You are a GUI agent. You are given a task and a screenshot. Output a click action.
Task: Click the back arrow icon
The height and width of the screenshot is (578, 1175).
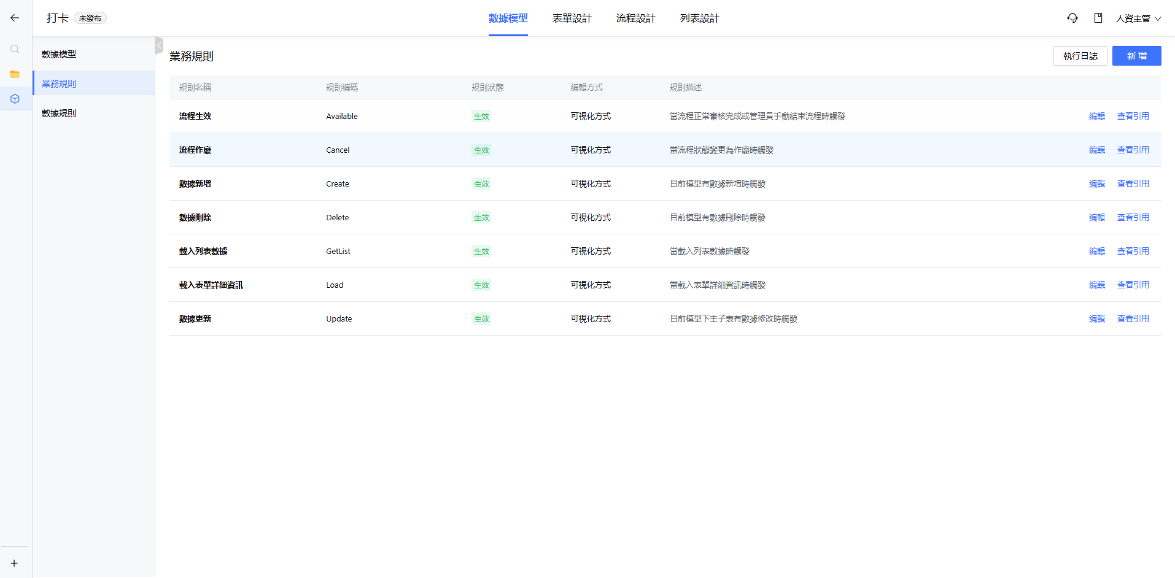click(15, 18)
